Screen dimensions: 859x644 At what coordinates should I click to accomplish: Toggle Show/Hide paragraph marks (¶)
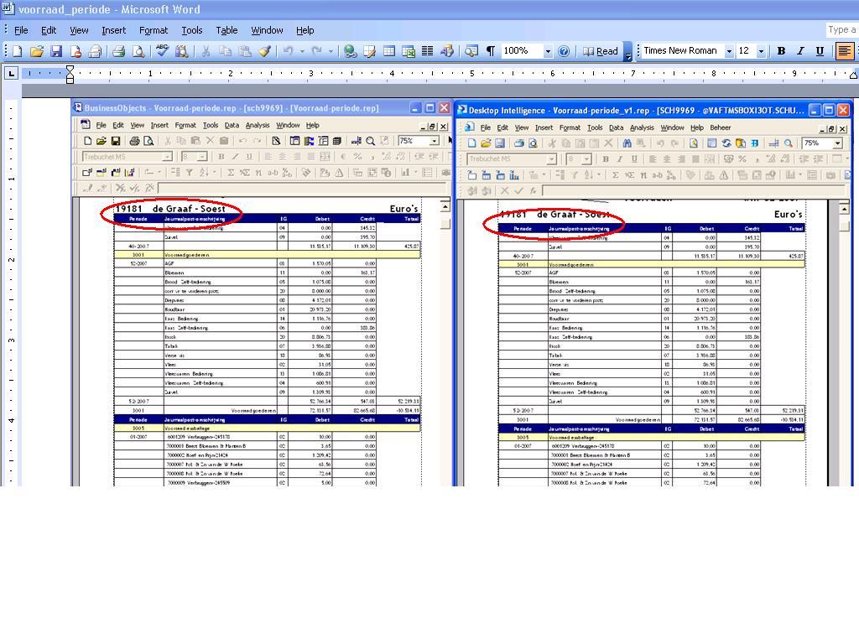491,51
